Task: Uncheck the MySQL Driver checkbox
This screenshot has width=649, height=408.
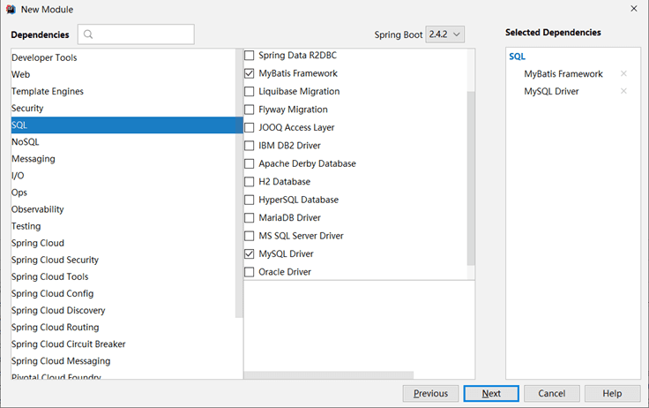Action: (x=250, y=253)
